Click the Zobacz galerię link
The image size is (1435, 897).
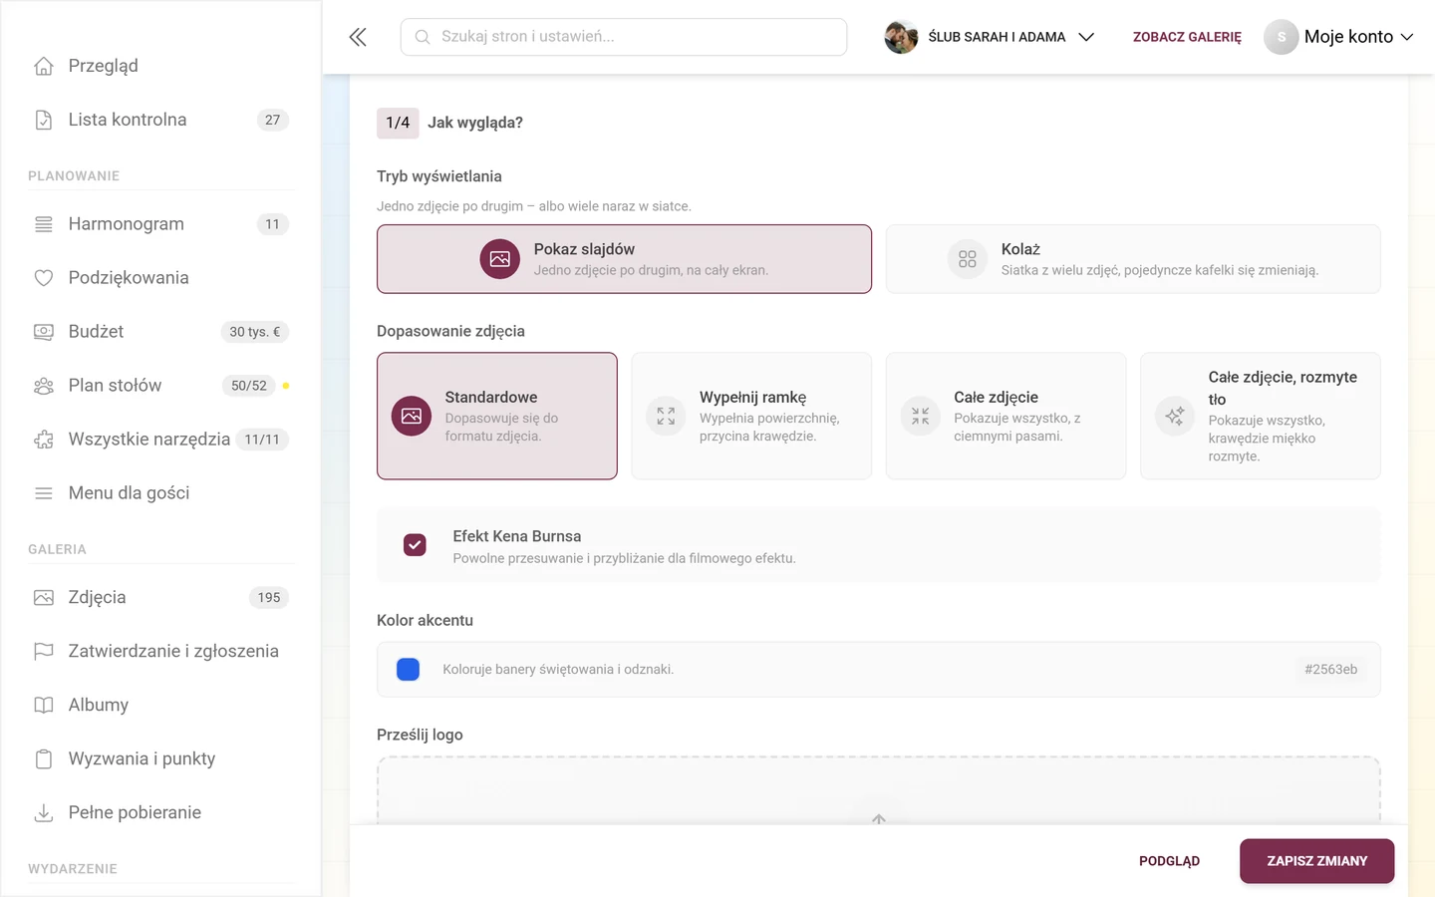tap(1187, 37)
